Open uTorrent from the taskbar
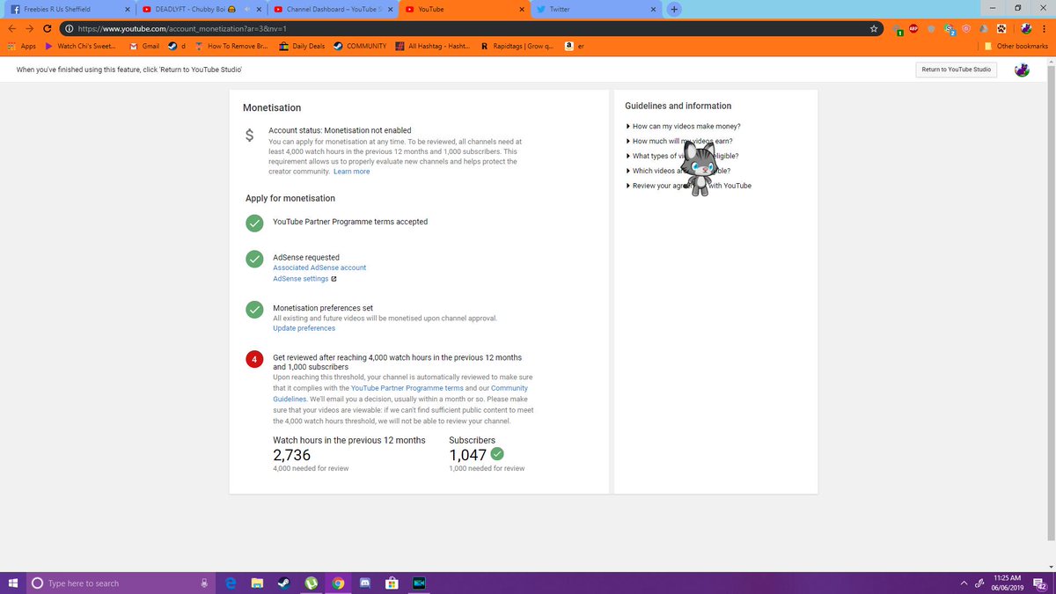1056x594 pixels. click(312, 583)
